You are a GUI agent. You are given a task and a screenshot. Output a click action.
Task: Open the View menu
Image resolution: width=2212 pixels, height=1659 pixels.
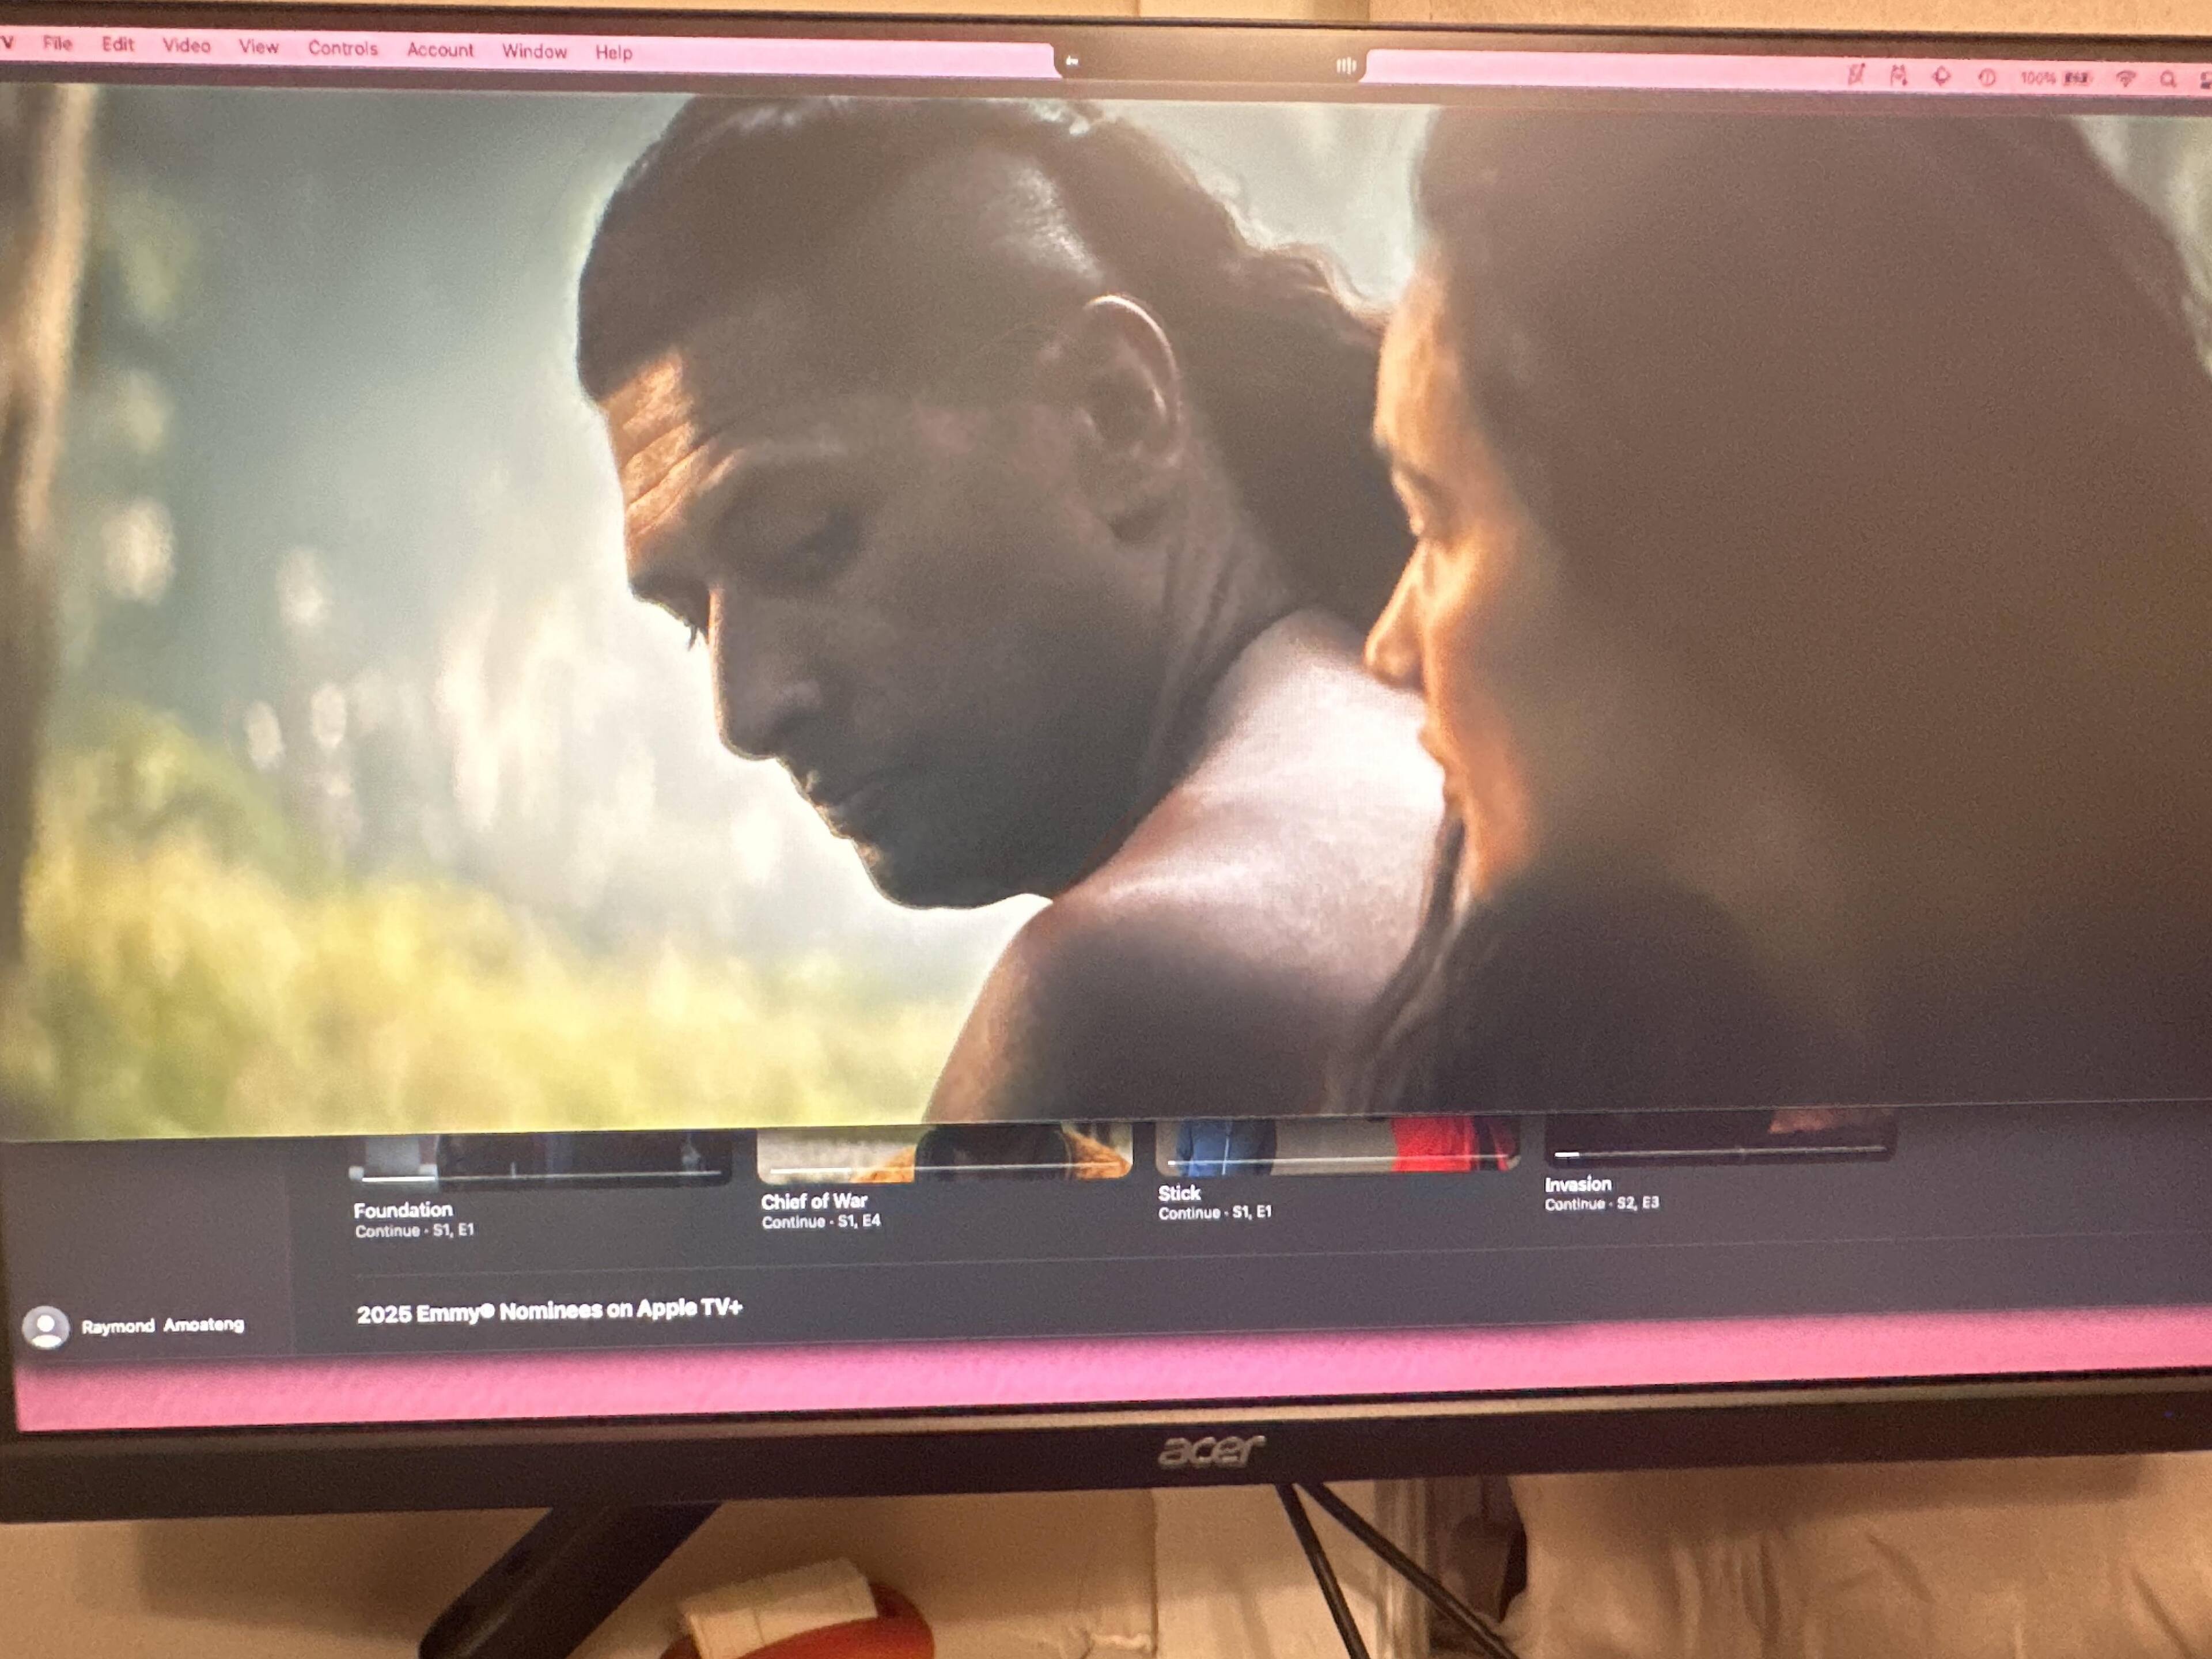point(258,46)
